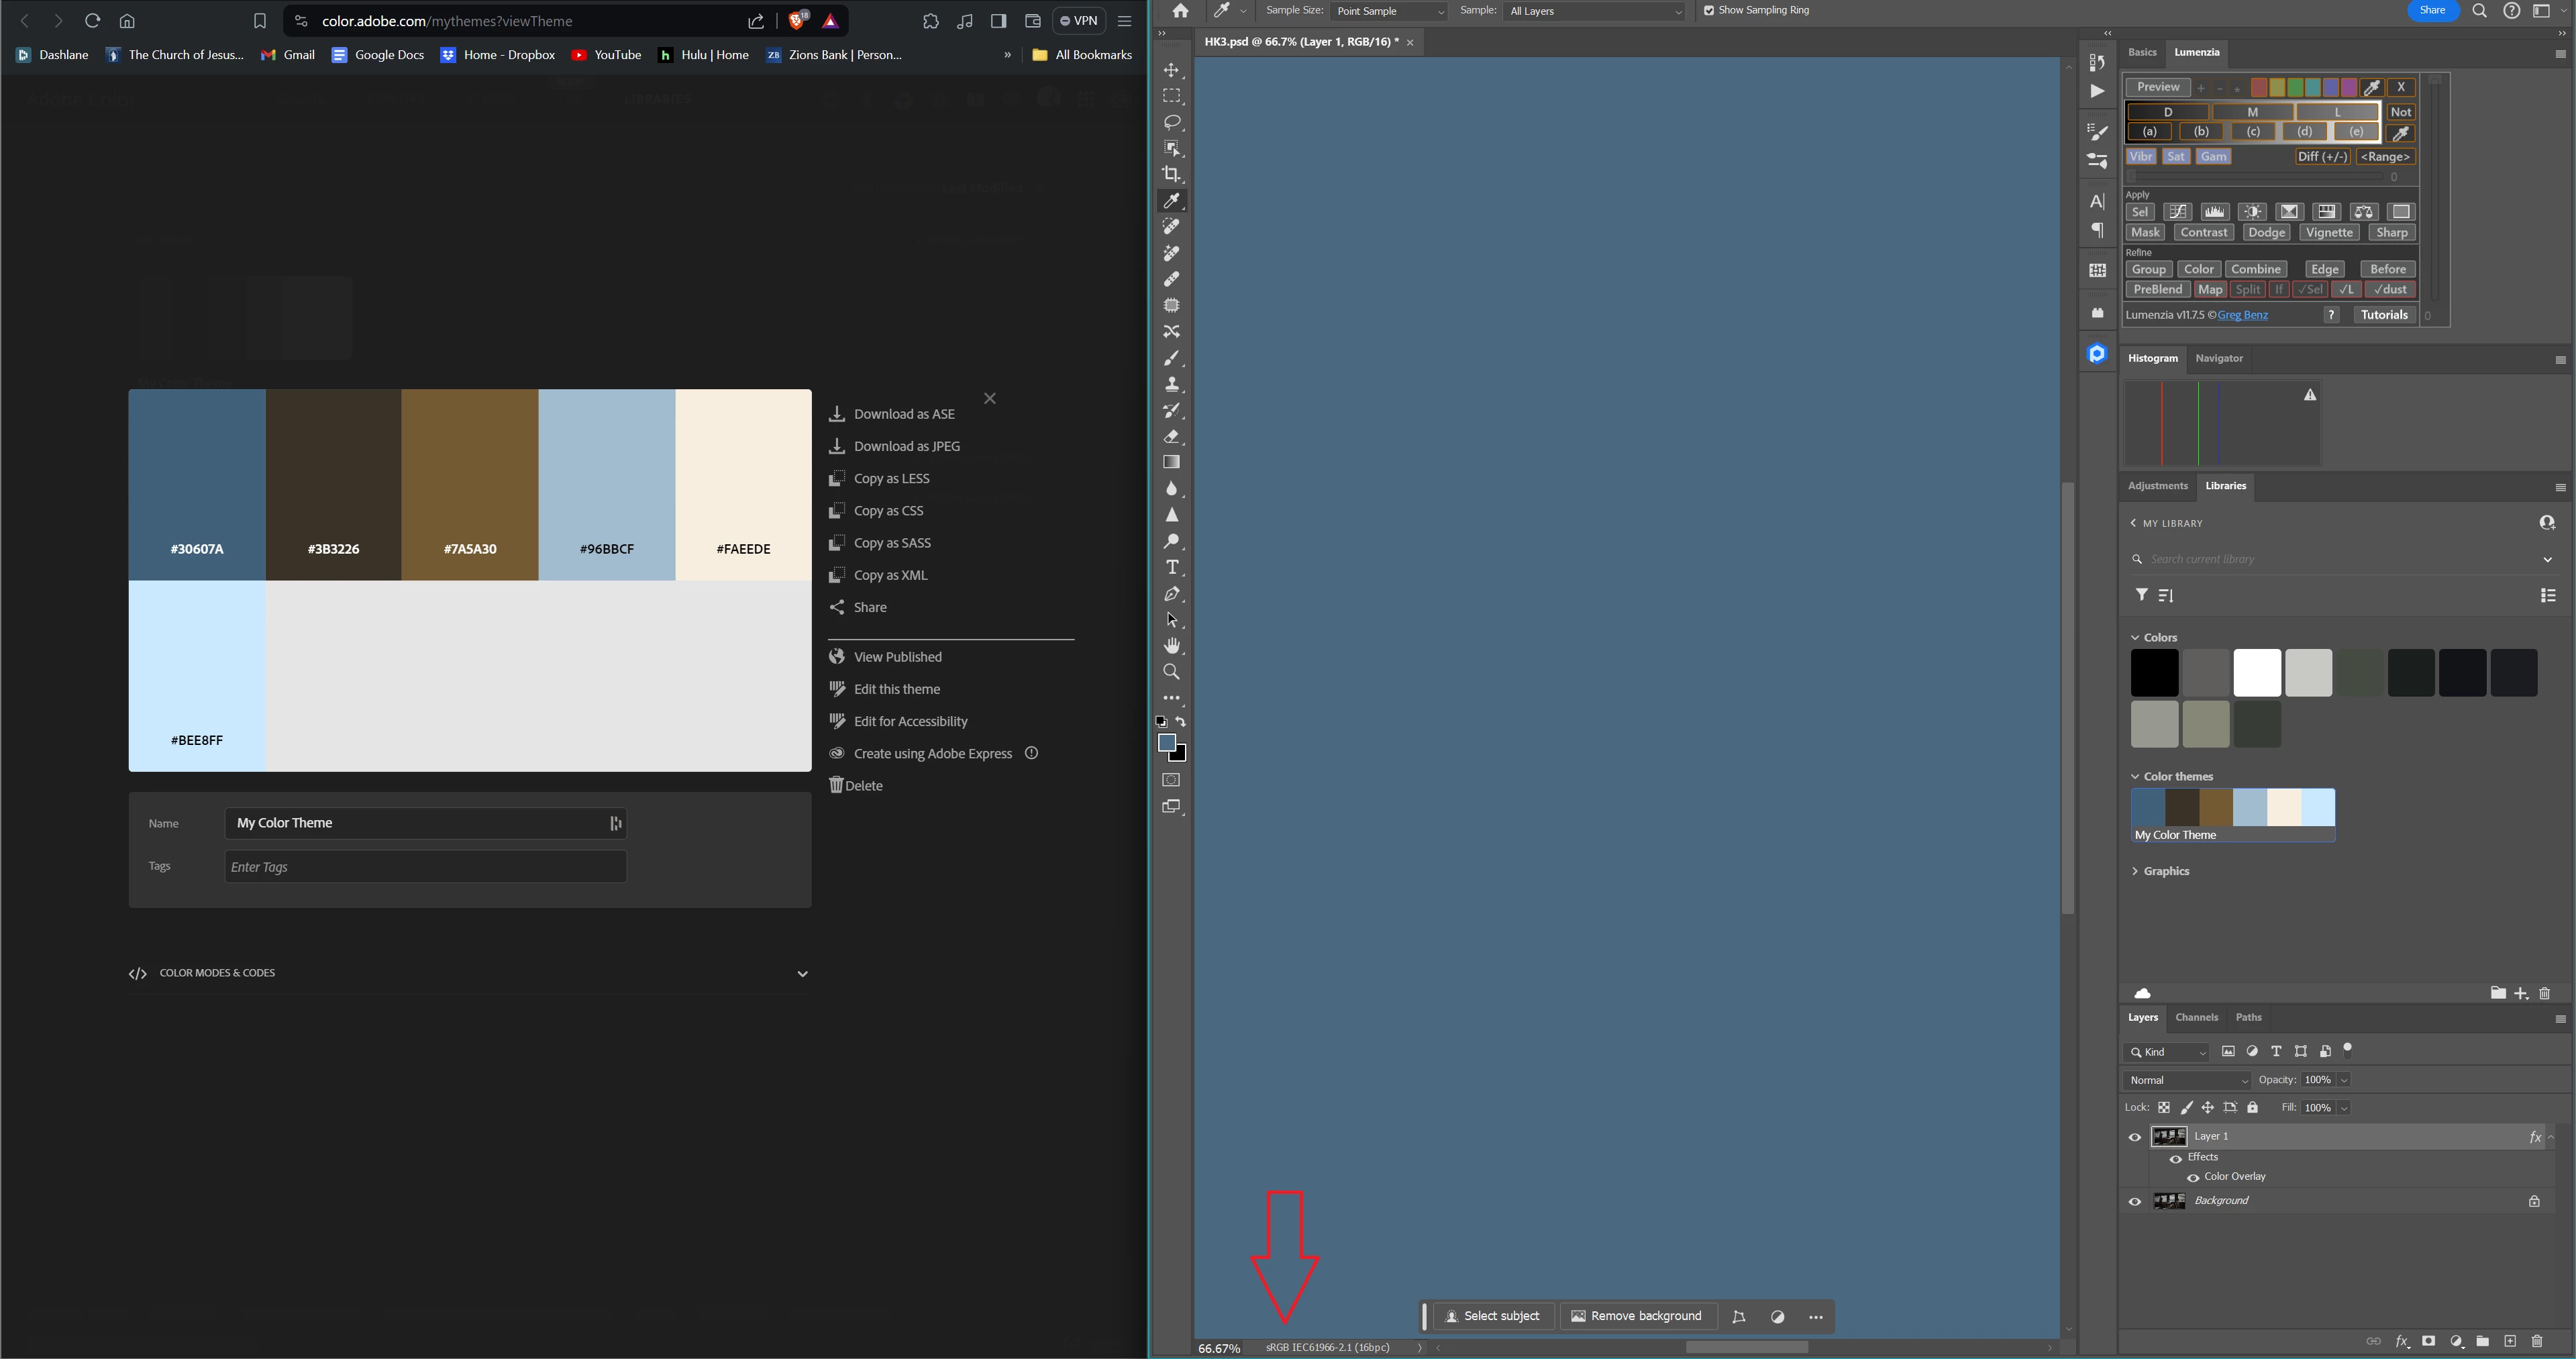Viewport: 2576px width, 1359px height.
Task: Click Download as ASE option
Action: (903, 414)
